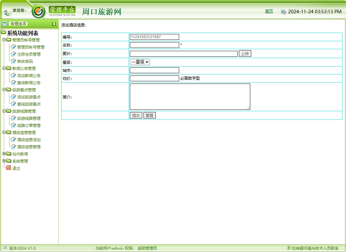This screenshot has width=346, height=252.
Task: Click the small panel icon left of 管理选项
Action: pyautogui.click(x=4, y=23)
